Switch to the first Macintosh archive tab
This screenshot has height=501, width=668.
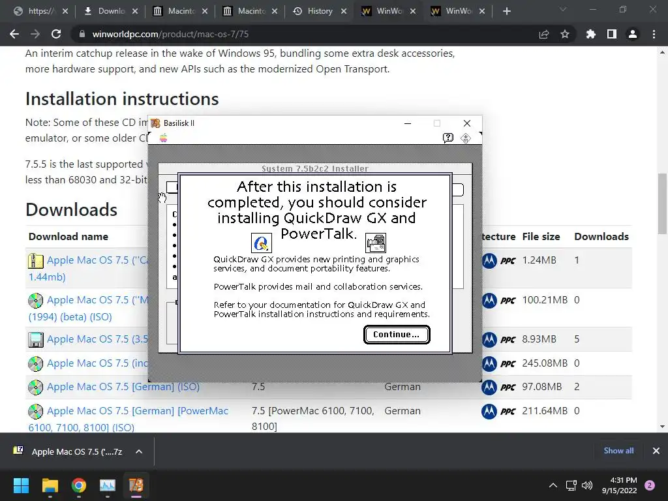click(x=181, y=11)
